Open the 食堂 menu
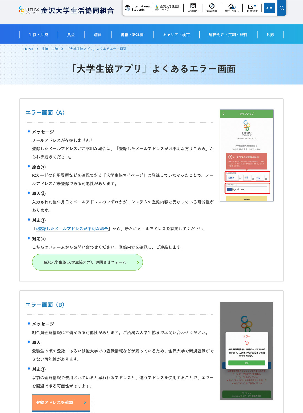 click(x=71, y=35)
